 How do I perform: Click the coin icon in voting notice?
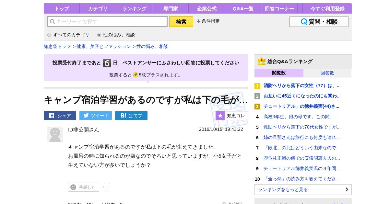136,75
